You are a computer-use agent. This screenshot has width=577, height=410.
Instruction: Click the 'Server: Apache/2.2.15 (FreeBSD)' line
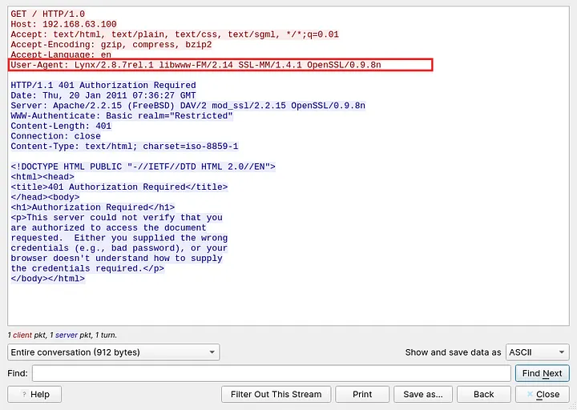pyautogui.click(x=188, y=106)
